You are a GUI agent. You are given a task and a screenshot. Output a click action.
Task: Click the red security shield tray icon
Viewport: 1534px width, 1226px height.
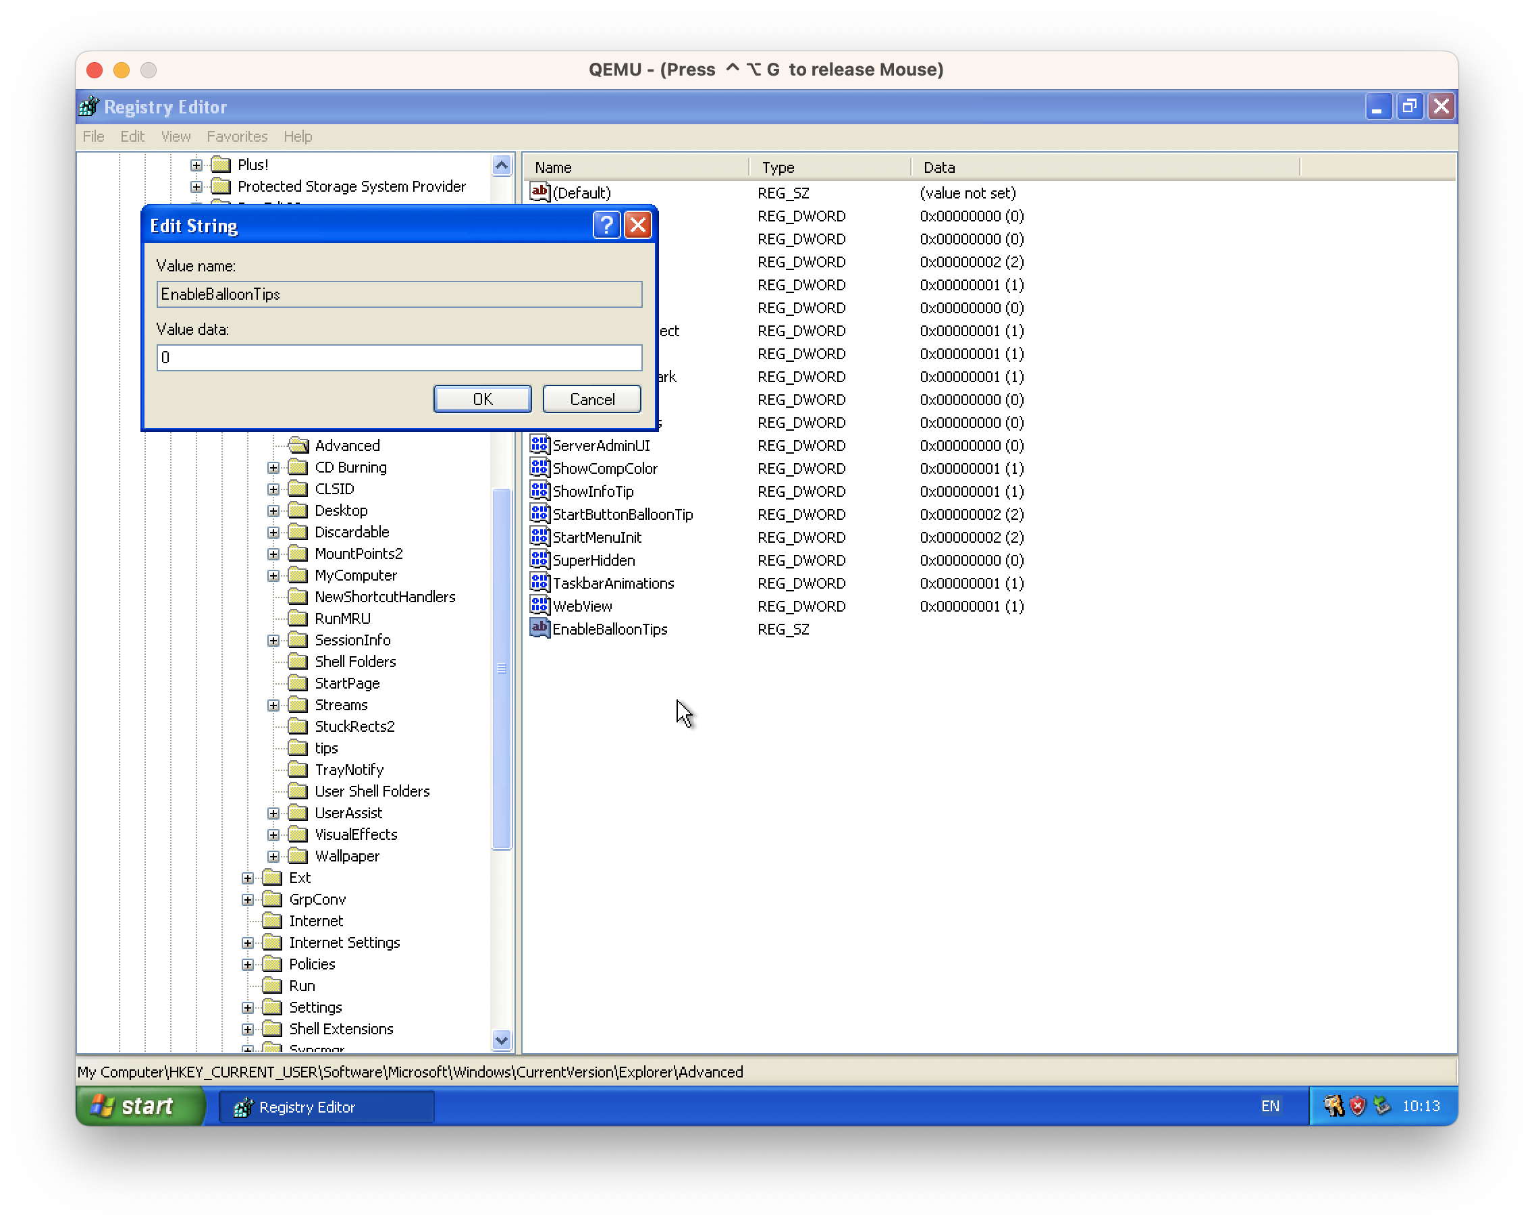pyautogui.click(x=1358, y=1106)
